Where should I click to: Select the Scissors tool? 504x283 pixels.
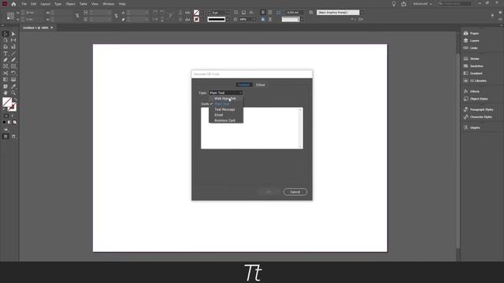(x=6, y=73)
